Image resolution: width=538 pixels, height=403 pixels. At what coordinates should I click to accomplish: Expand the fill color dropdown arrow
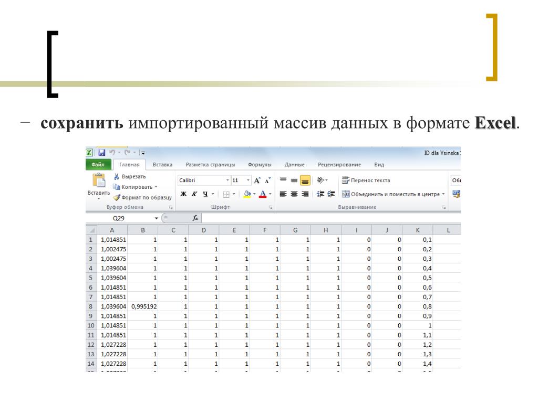[x=254, y=194]
